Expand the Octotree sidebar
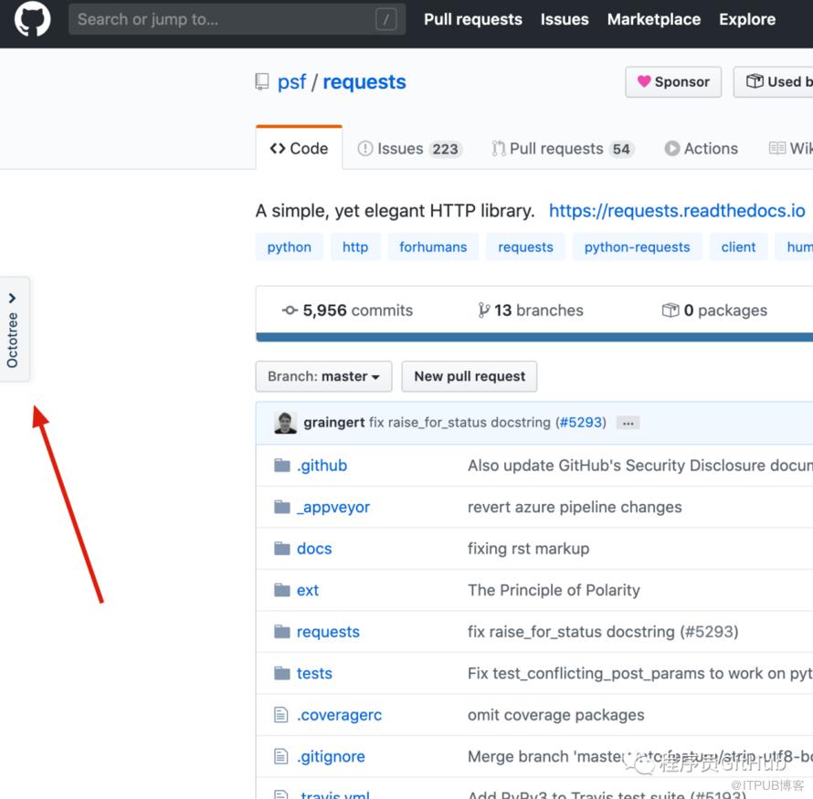 [14, 330]
